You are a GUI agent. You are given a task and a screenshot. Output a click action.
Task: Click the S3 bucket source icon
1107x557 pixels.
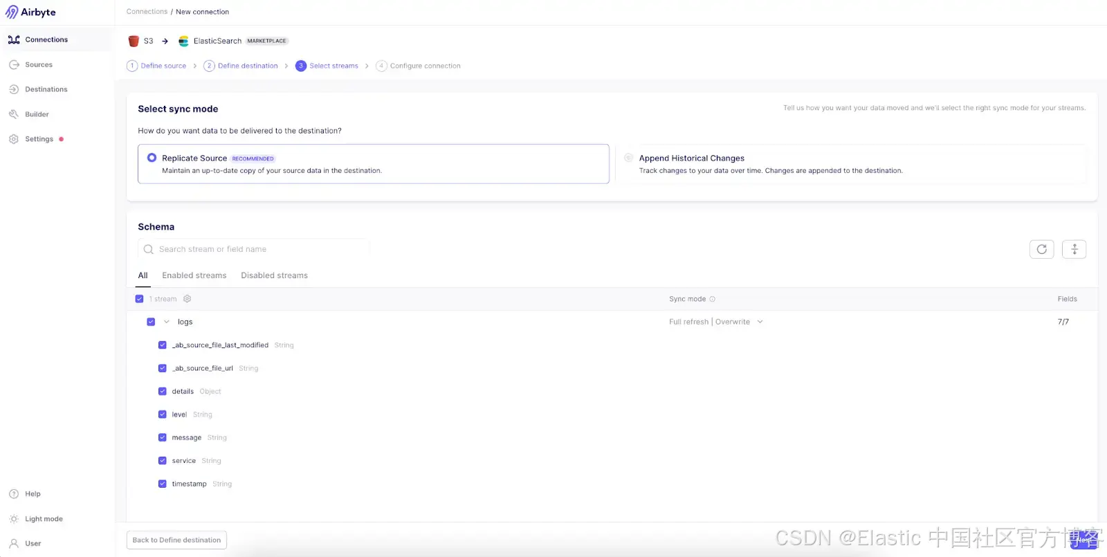click(x=134, y=41)
